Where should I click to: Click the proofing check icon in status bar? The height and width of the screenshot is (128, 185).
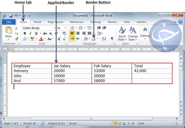coord(42,123)
